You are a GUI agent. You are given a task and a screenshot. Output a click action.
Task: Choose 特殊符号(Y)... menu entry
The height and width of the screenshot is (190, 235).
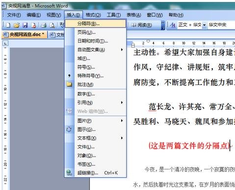96,76
